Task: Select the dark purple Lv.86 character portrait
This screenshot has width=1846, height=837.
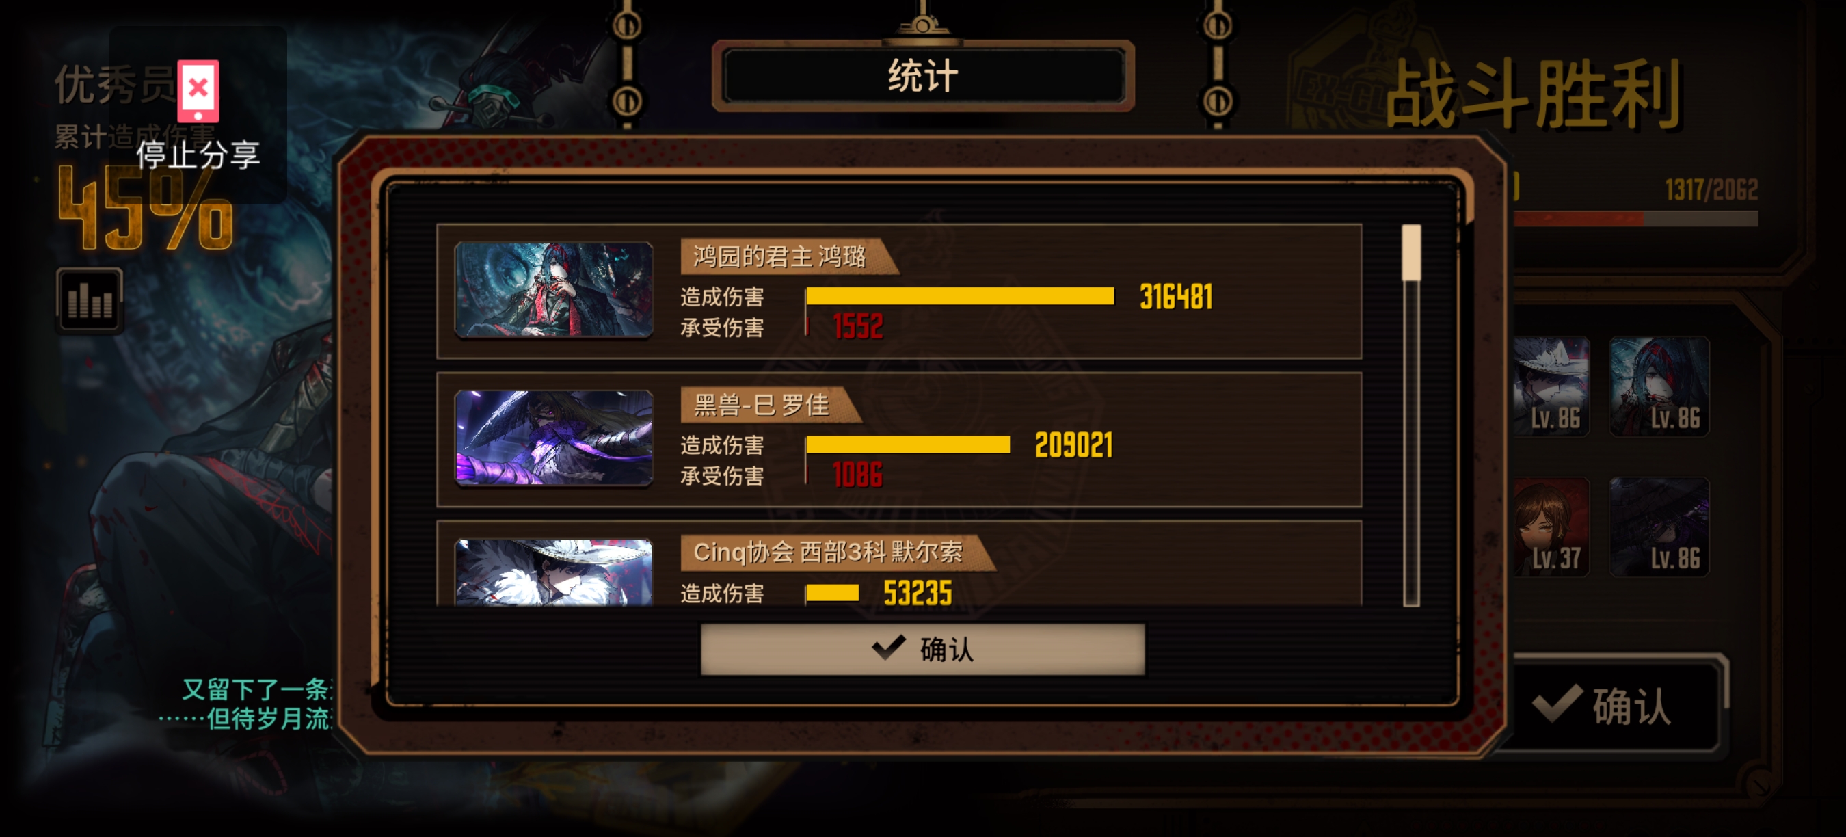Action: (x=1659, y=527)
